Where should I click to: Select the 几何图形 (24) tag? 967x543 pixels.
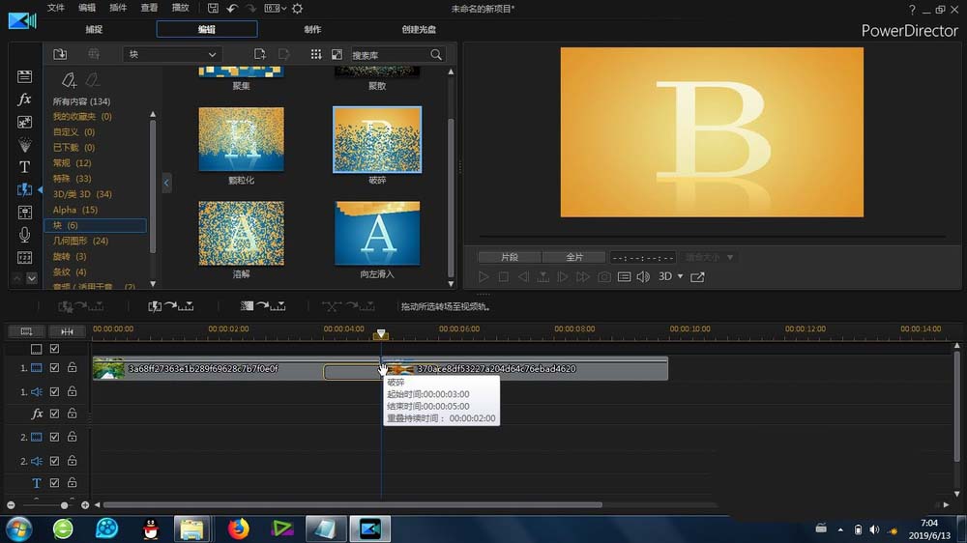tap(81, 241)
